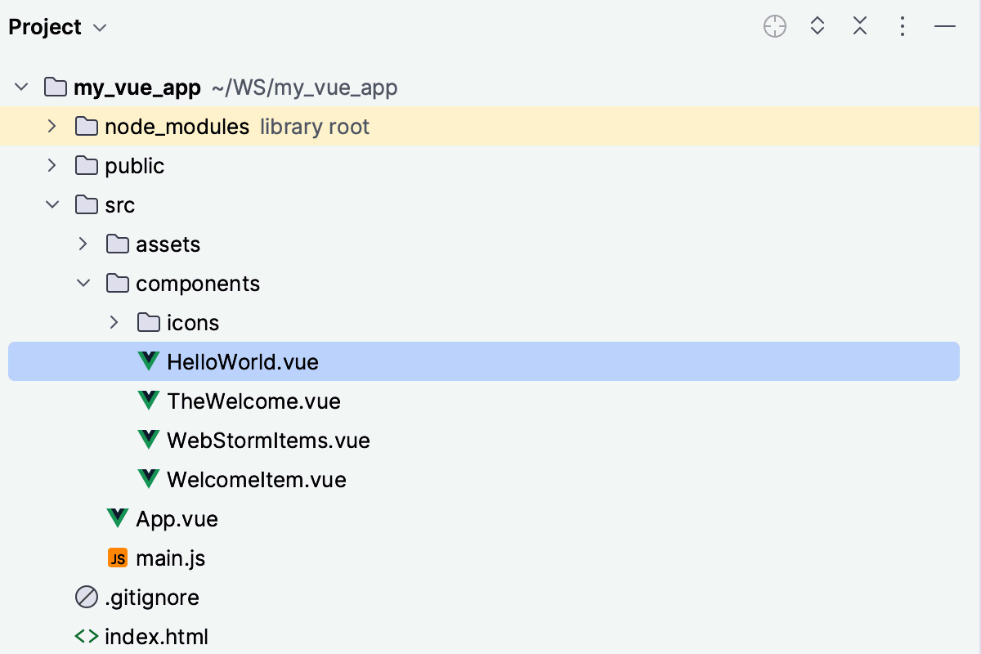The width and height of the screenshot is (981, 654).
Task: Click the JS icon of main.js
Action: [x=117, y=558]
